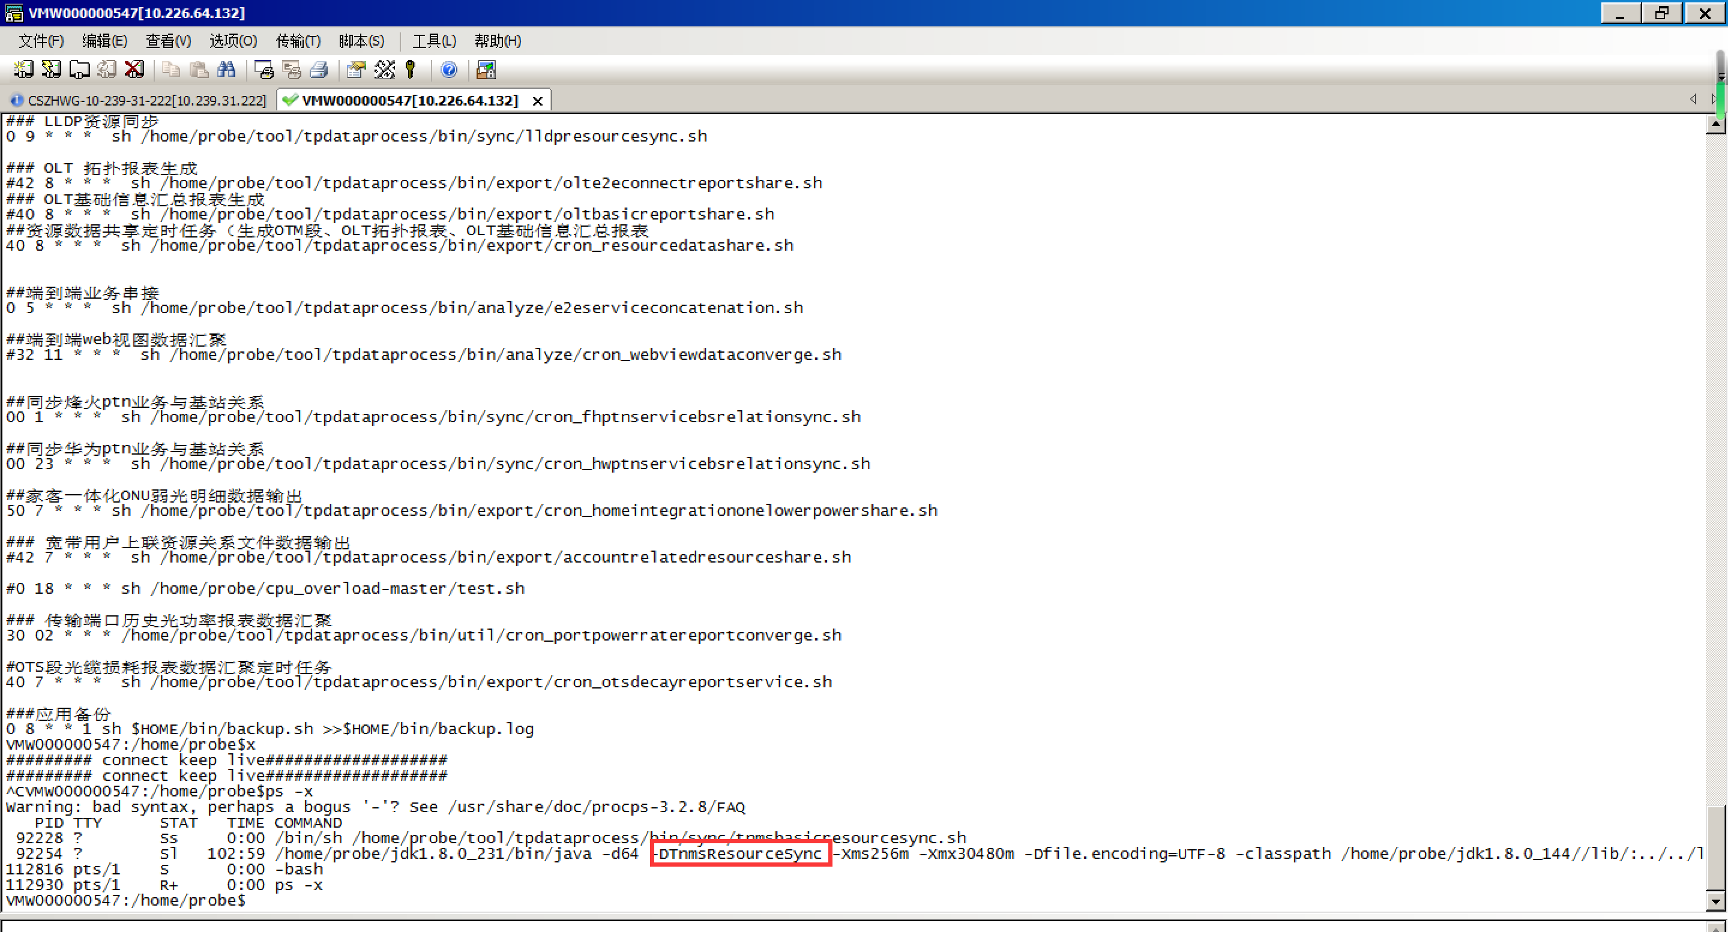Click the cron_fhptnservicebsrelationsync.sh line

[433, 417]
